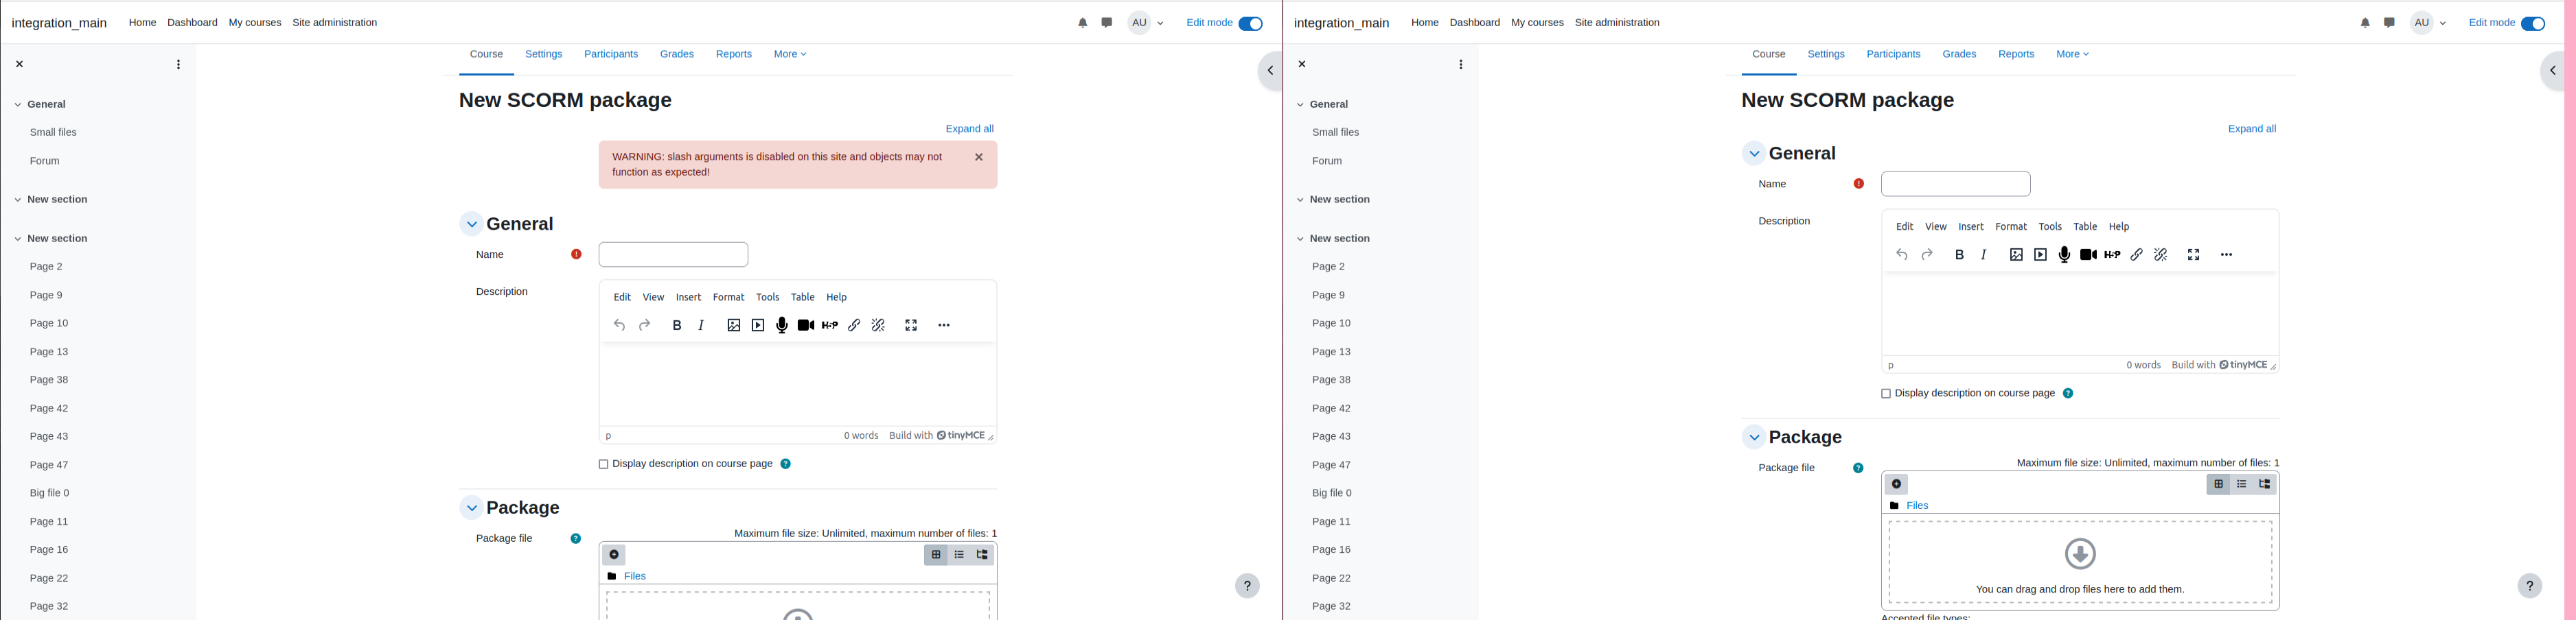This screenshot has height=620, width=2576.
Task: Check Display description on course page, left pane
Action: tap(603, 464)
